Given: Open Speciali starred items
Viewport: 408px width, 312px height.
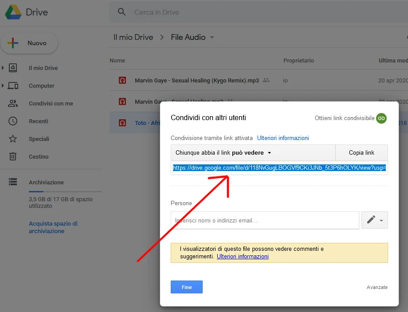Looking at the screenshot, I should coord(39,139).
